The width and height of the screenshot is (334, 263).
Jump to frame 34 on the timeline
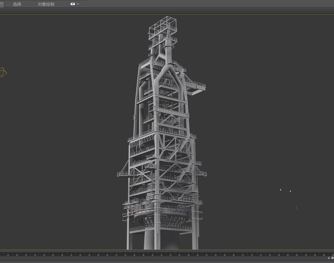80,254
